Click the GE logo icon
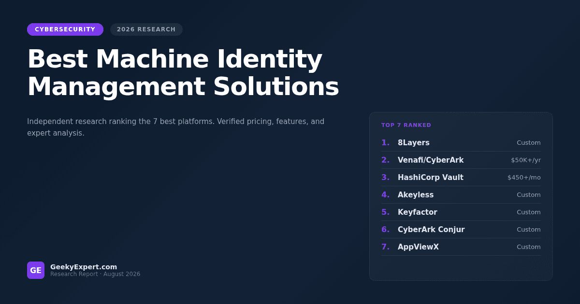 [x=36, y=270]
